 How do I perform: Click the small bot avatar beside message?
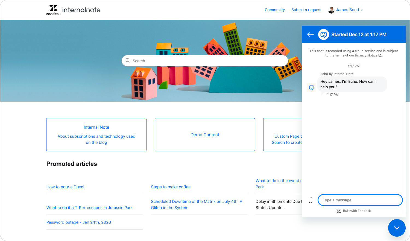[312, 88]
